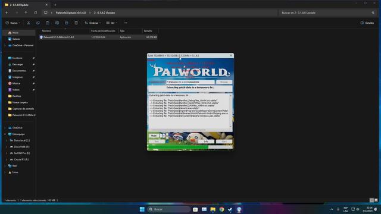Open File Explorer from the taskbar

tap(213, 209)
